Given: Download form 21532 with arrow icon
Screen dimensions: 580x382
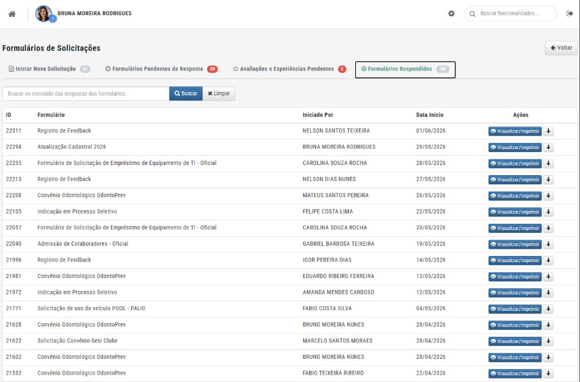Looking at the screenshot, I should click(x=548, y=374).
